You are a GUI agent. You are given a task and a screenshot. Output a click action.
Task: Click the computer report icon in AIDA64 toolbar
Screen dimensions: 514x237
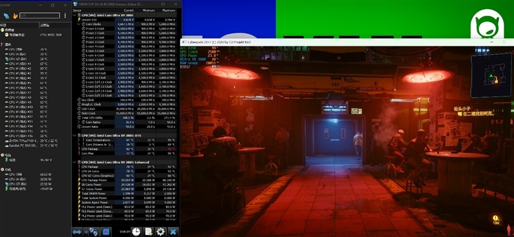tap(6, 15)
